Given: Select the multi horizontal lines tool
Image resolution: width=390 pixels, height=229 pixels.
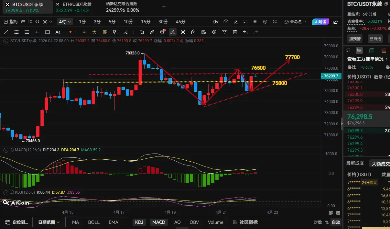Looking at the screenshot, I should [x=27, y=32].
